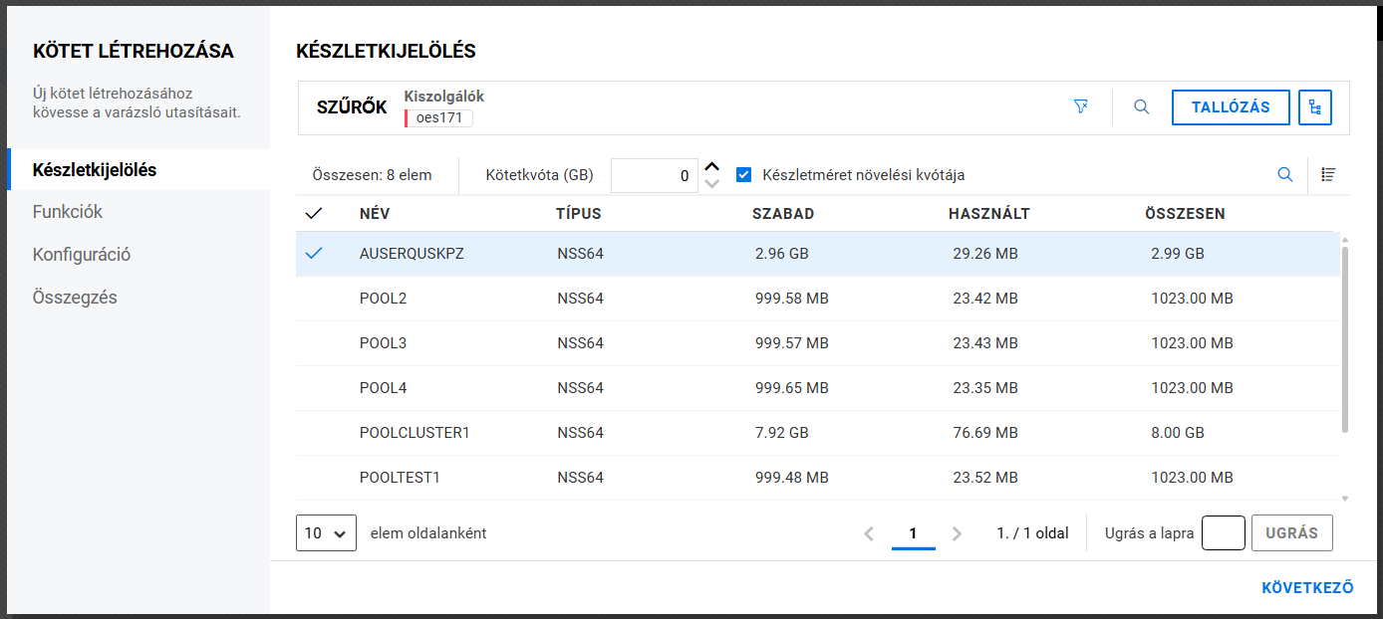
Task: Click the UGRÁS button
Action: click(x=1292, y=533)
